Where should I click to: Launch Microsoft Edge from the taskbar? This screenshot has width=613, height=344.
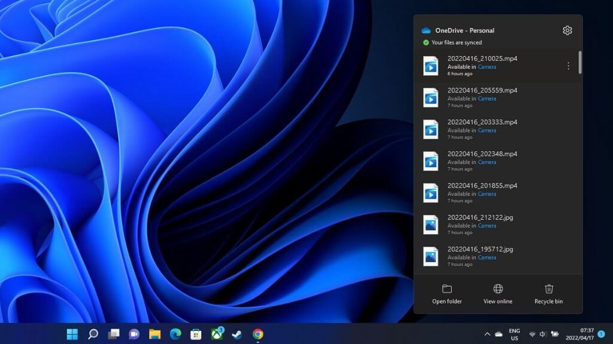click(x=175, y=334)
